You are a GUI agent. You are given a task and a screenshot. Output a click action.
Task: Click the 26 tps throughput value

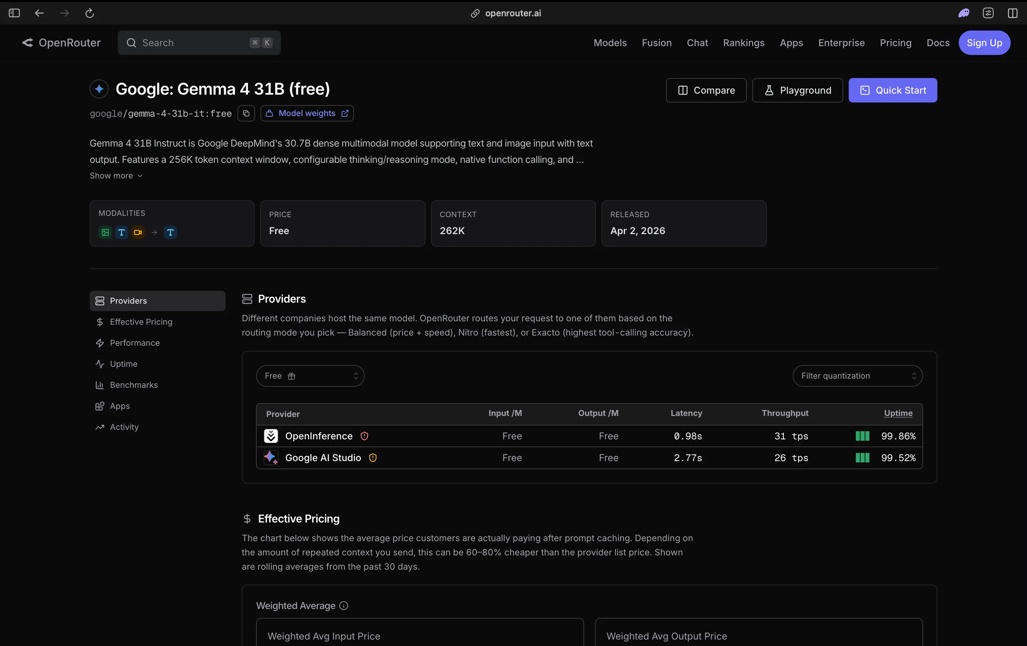point(791,458)
